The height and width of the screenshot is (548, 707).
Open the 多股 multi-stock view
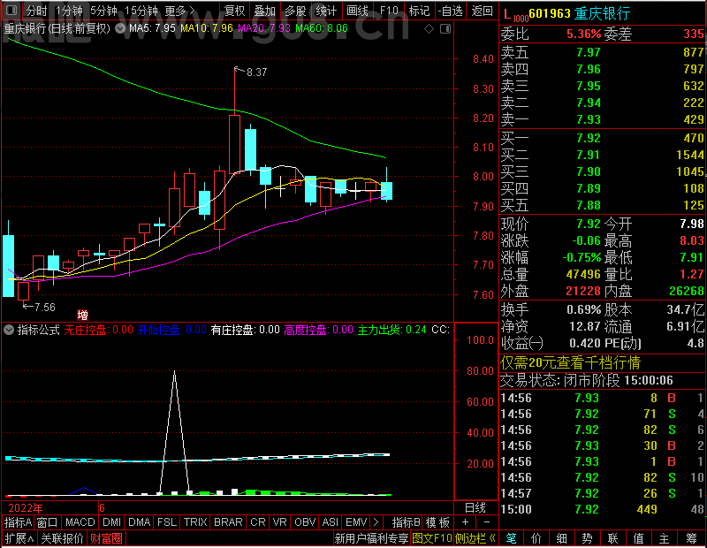point(295,11)
